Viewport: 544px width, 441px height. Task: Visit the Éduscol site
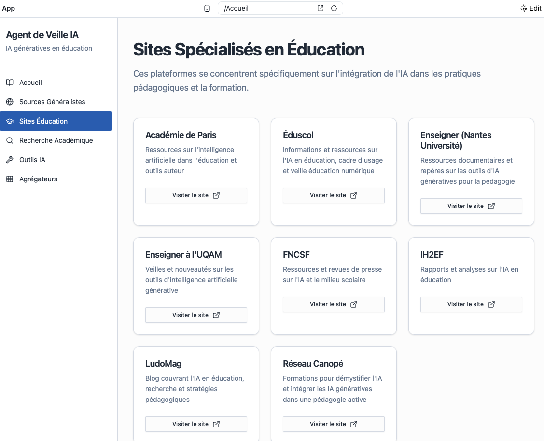[334, 195]
